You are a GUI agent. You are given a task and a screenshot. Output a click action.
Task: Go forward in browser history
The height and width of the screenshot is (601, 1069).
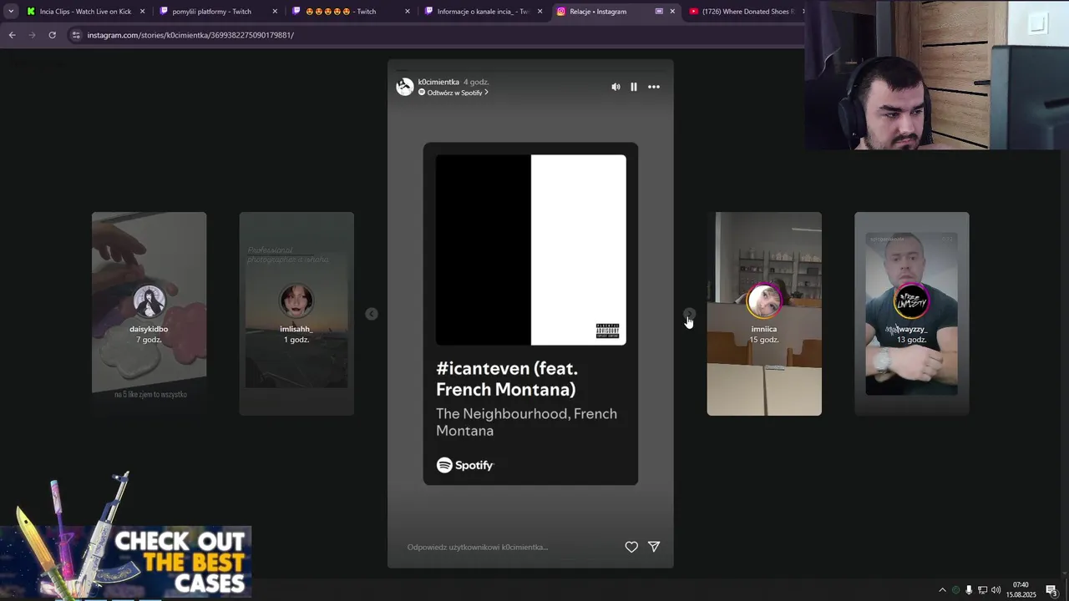pos(32,35)
